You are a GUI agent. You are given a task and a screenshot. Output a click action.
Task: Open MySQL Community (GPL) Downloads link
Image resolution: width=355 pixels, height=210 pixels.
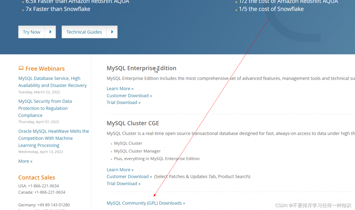click(x=146, y=203)
